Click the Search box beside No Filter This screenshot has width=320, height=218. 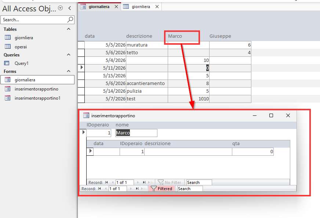pyautogui.click(x=199, y=182)
